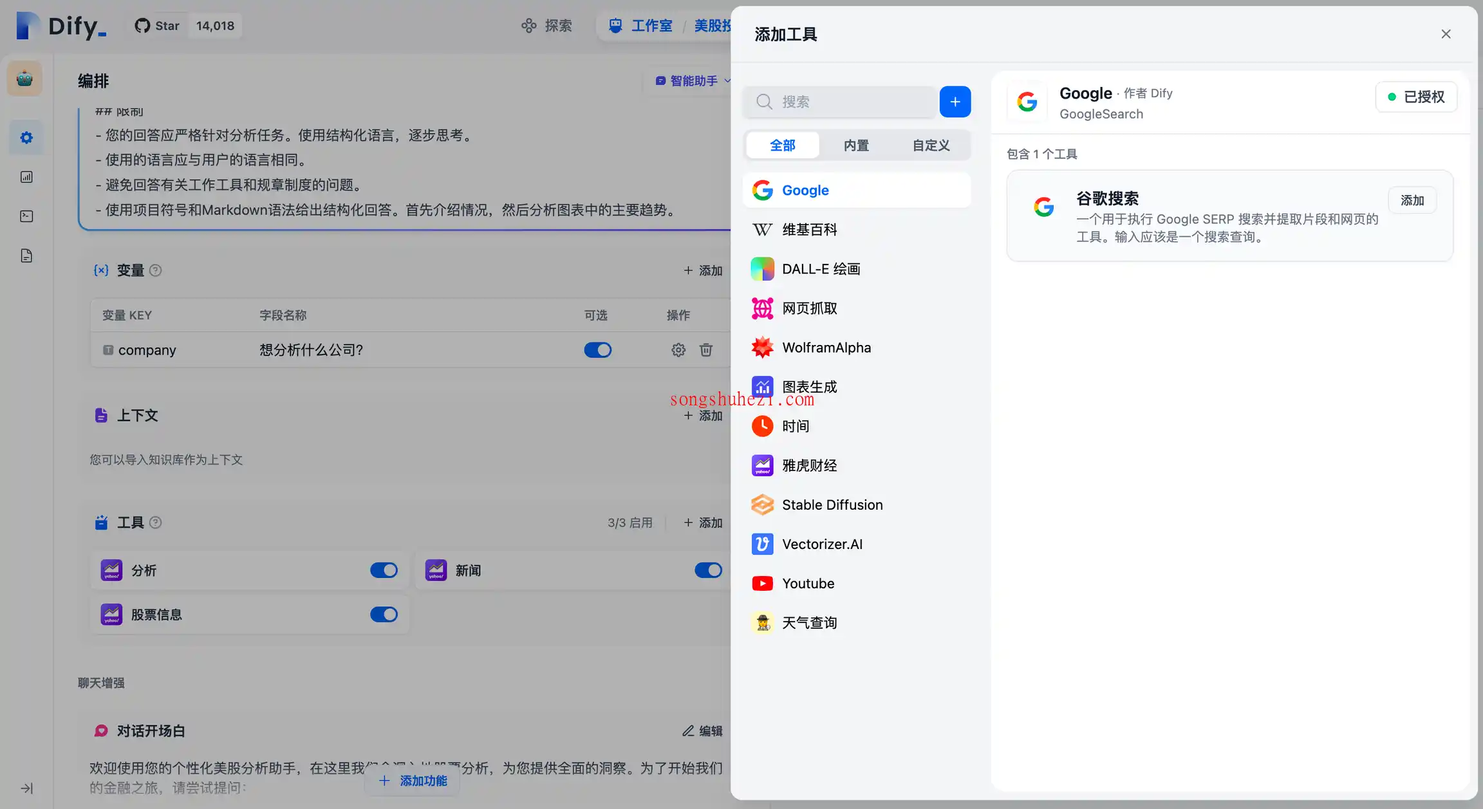Click the field name '想分析什么公司?'
1483x809 pixels.
[311, 350]
